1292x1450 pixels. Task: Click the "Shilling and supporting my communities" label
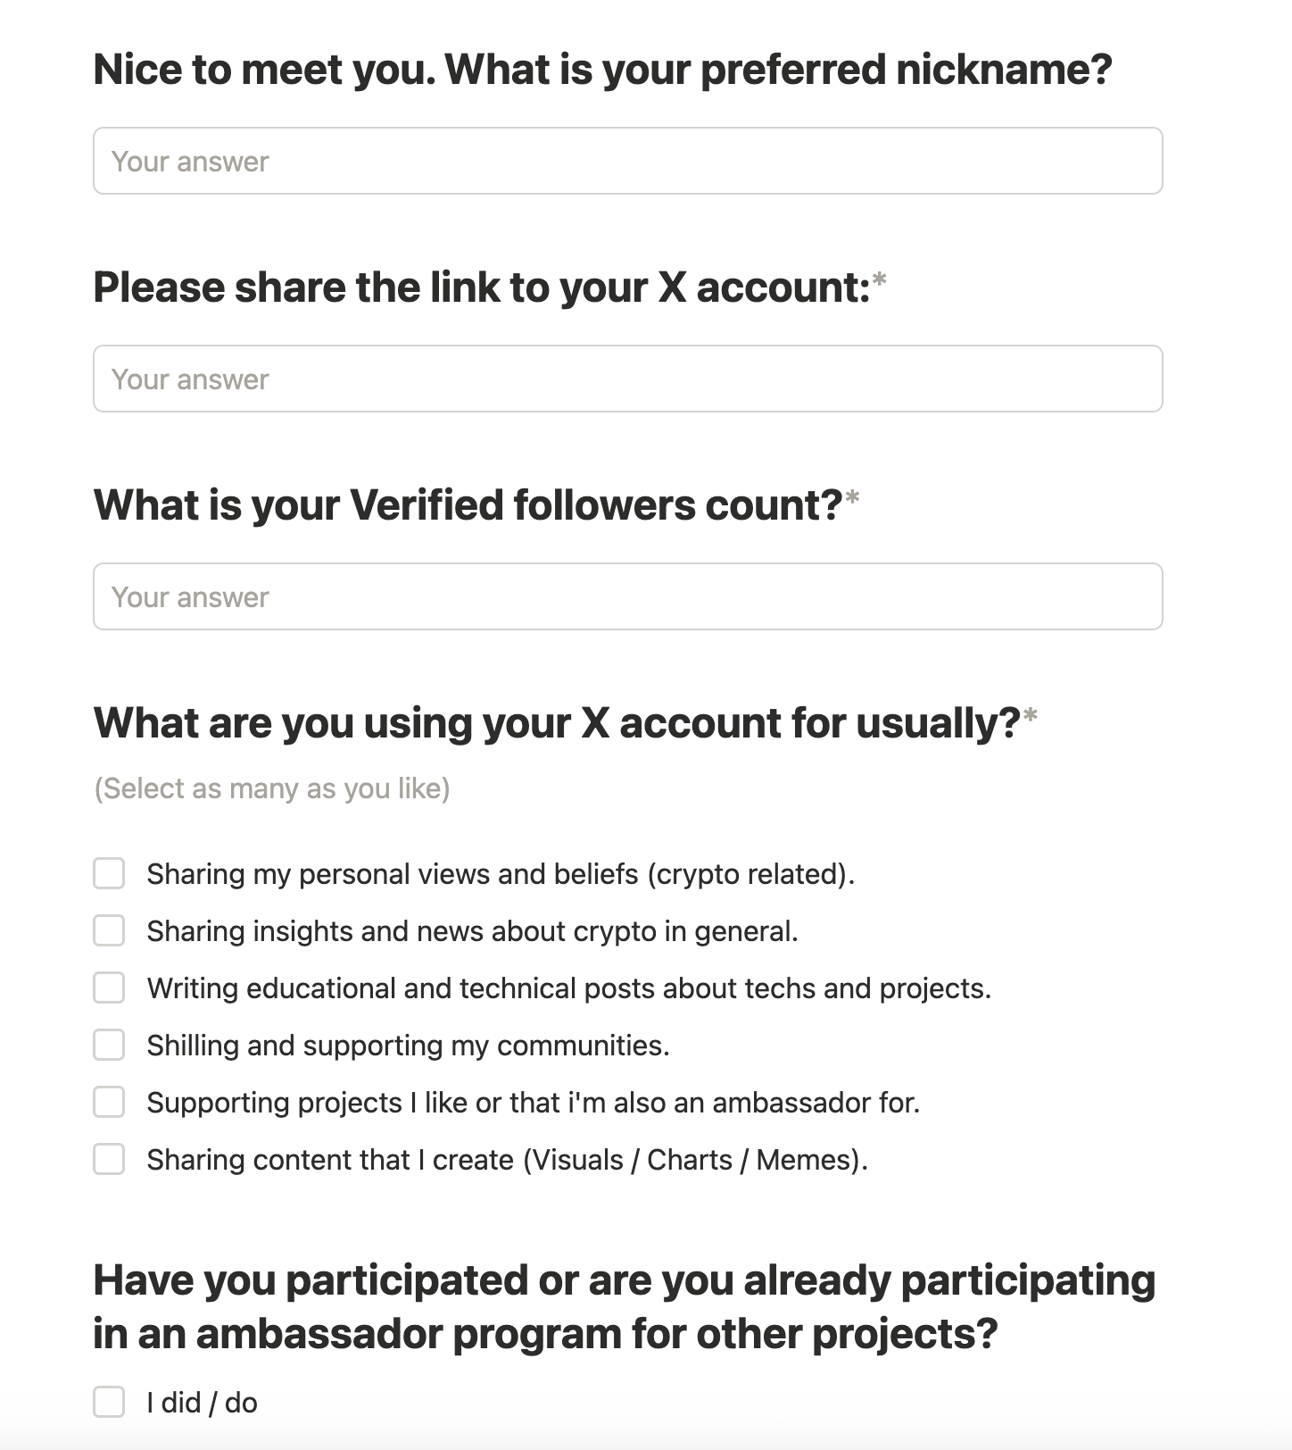tap(408, 1046)
